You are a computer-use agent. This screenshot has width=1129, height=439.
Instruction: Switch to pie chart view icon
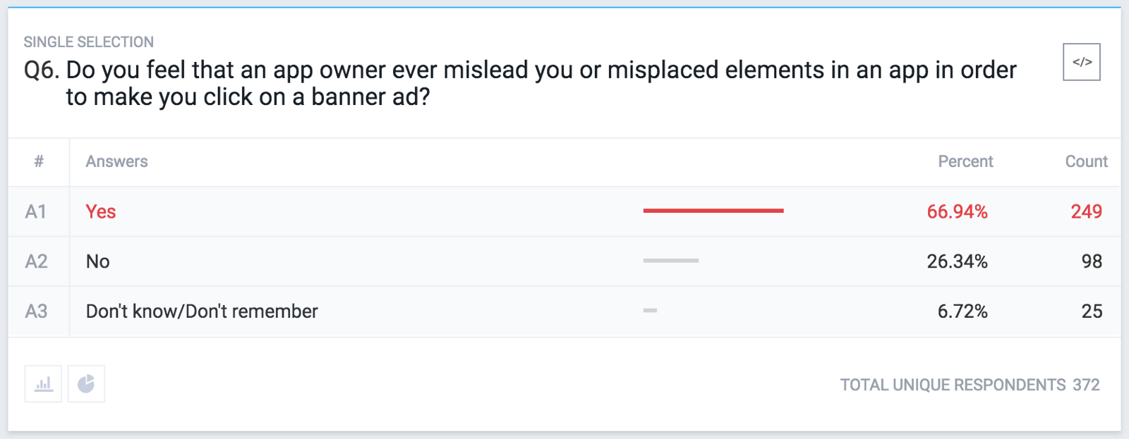[86, 384]
